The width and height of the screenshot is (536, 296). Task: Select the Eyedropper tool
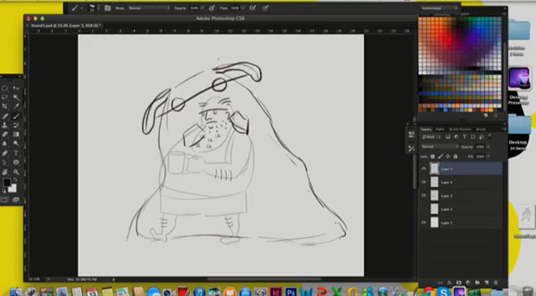pos(16,106)
